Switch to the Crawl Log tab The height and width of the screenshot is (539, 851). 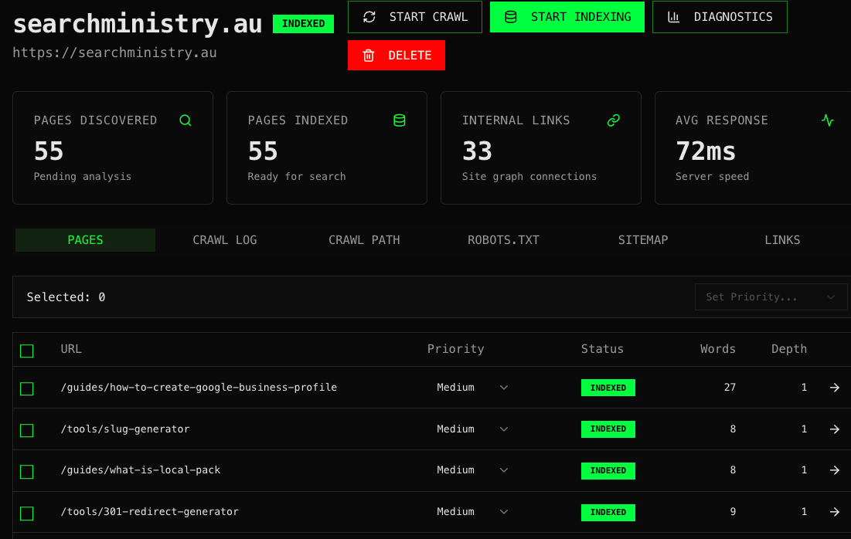(225, 240)
